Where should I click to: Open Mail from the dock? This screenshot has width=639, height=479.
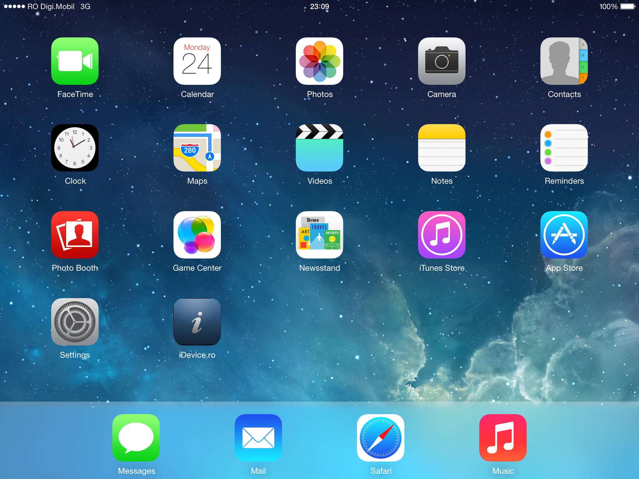258,438
